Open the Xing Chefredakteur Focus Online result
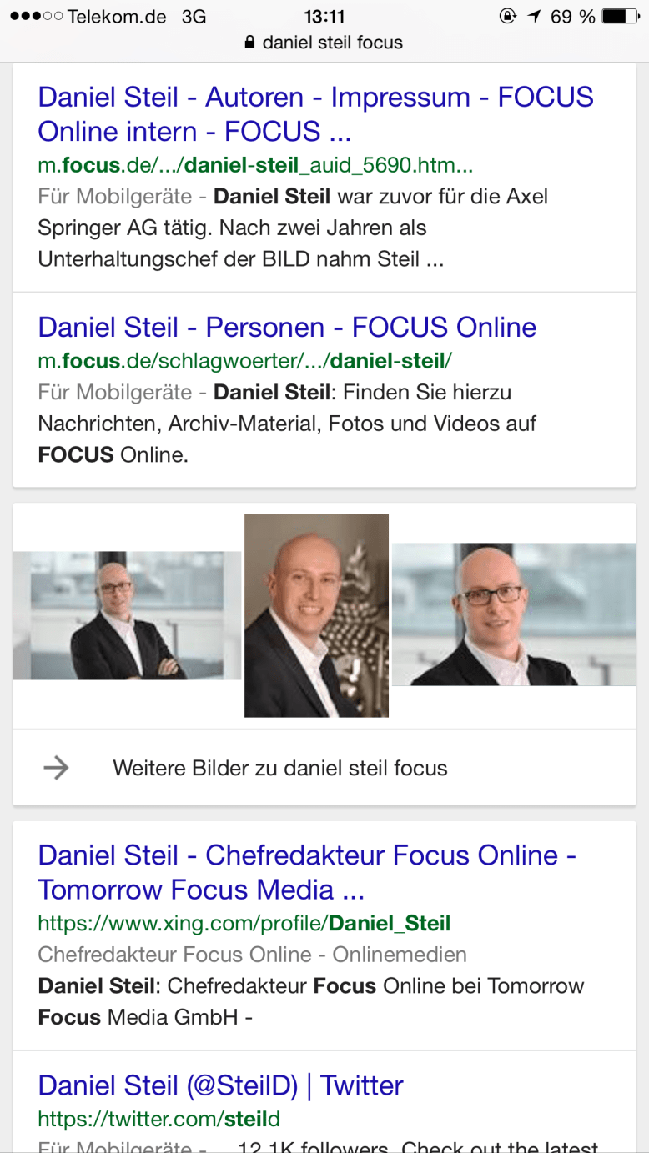 pyautogui.click(x=307, y=872)
